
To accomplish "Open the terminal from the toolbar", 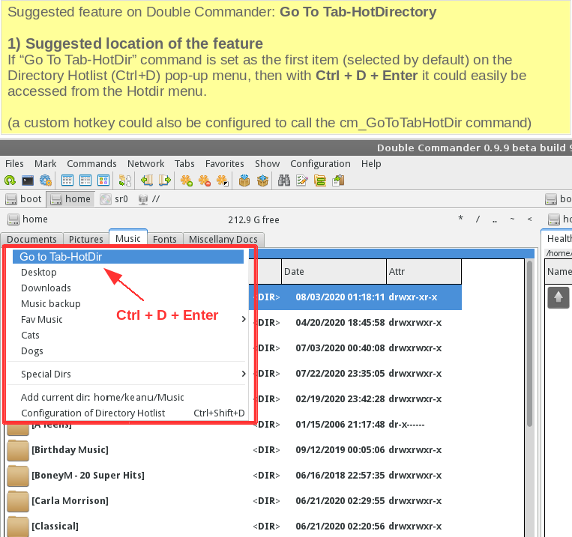I will 28,180.
